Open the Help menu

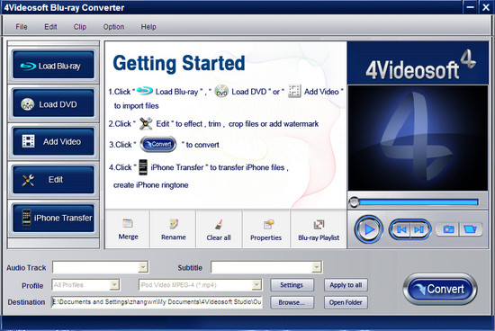point(148,27)
